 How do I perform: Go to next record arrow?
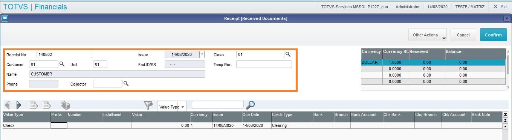[19, 105]
